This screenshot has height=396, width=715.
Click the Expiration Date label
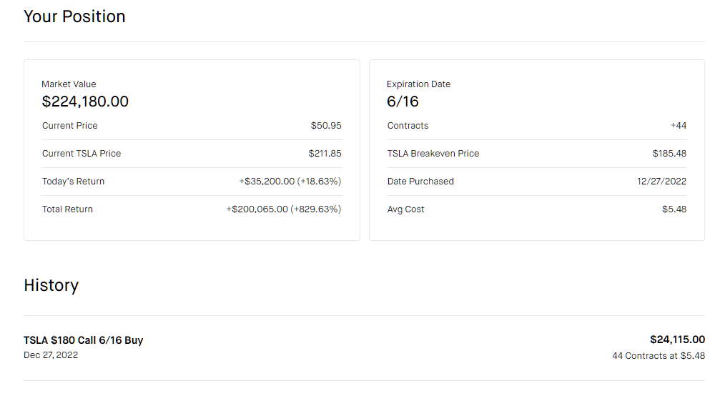click(418, 84)
